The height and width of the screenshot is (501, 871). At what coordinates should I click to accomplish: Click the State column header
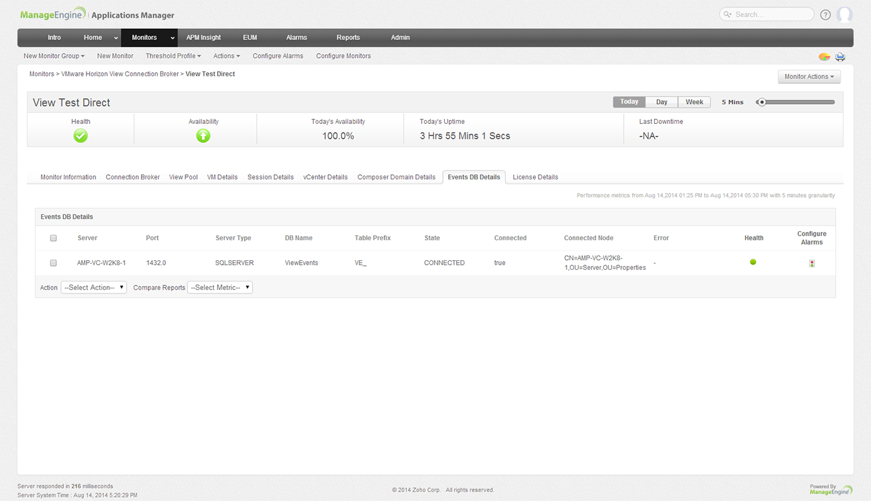tap(432, 238)
